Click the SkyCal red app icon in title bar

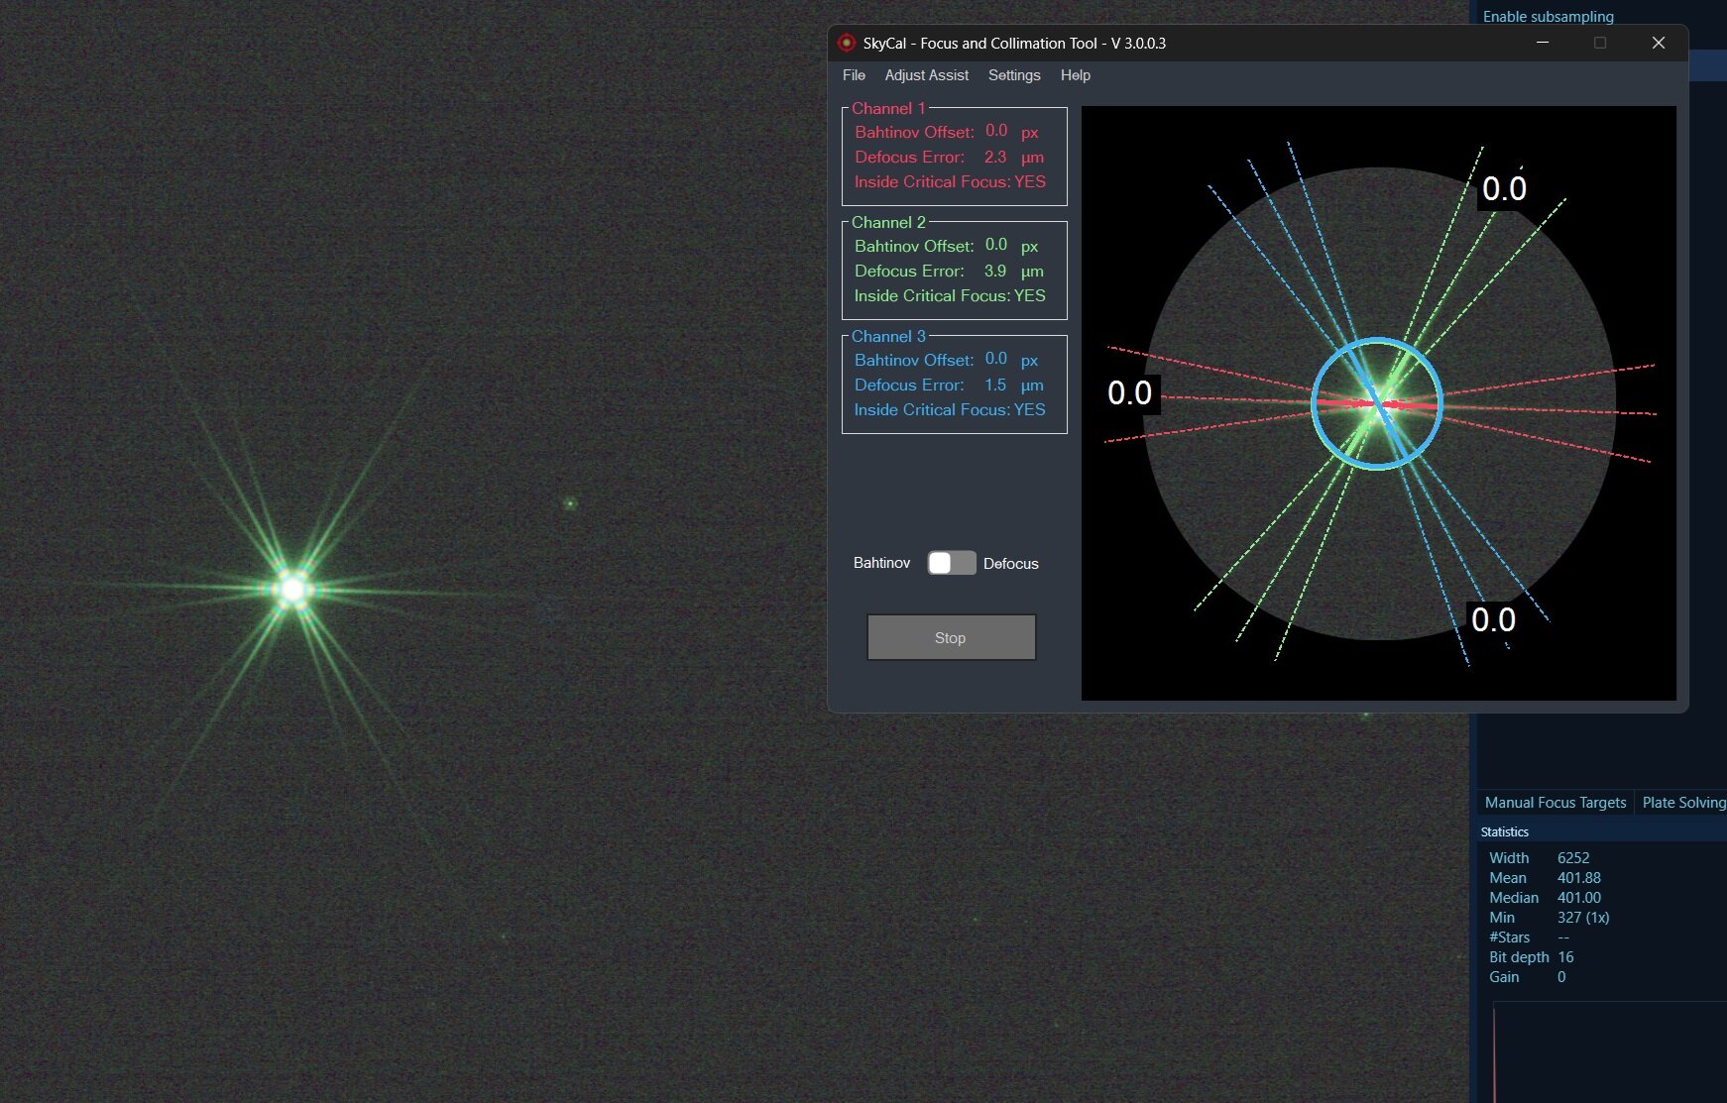(846, 43)
